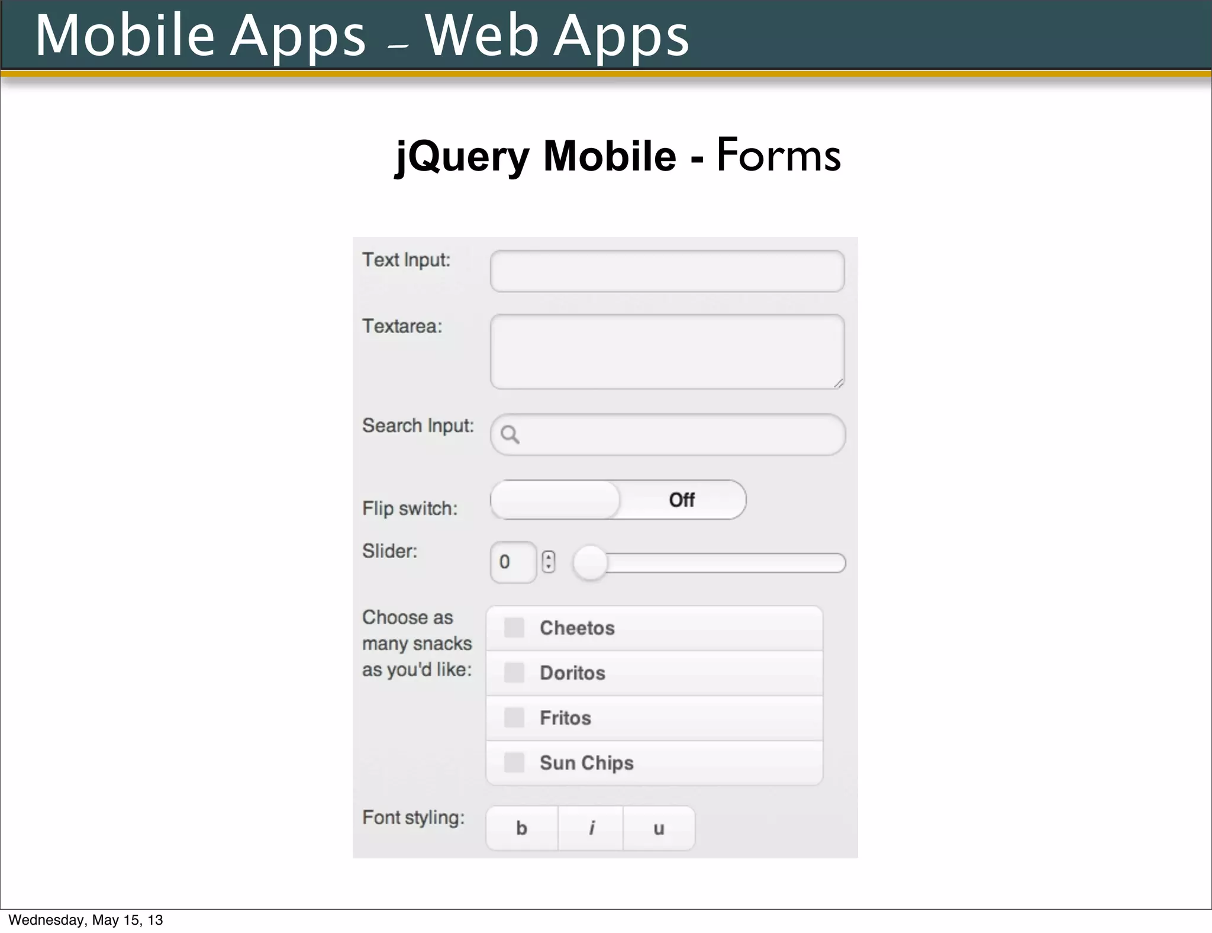This screenshot has height=933, width=1212.
Task: Click the textarea resize handle corner
Action: [x=838, y=384]
